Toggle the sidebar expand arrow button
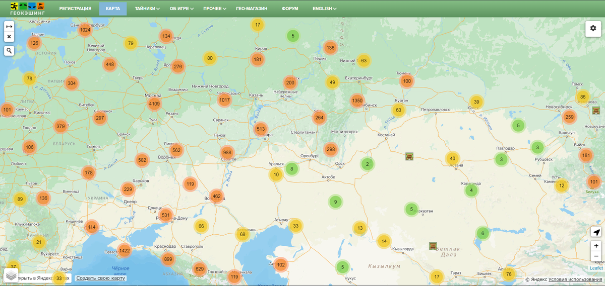 (9, 27)
